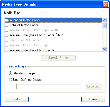Select the Archival Matte Paper list entry
This screenshot has height=107, width=110.
pos(53,25)
